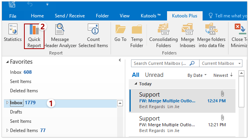Open the Go To folder tool
The height and width of the screenshot is (139, 249).
[120, 33]
